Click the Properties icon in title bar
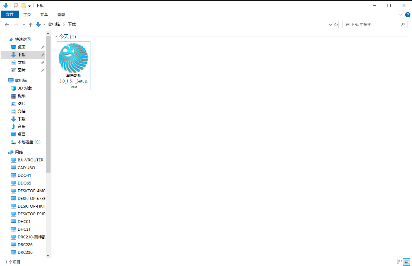Screen dimensions: 412x266 click(16, 6)
